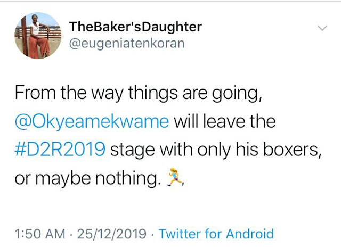Open TheBaker'sDaughter profile picture

(x=37, y=35)
